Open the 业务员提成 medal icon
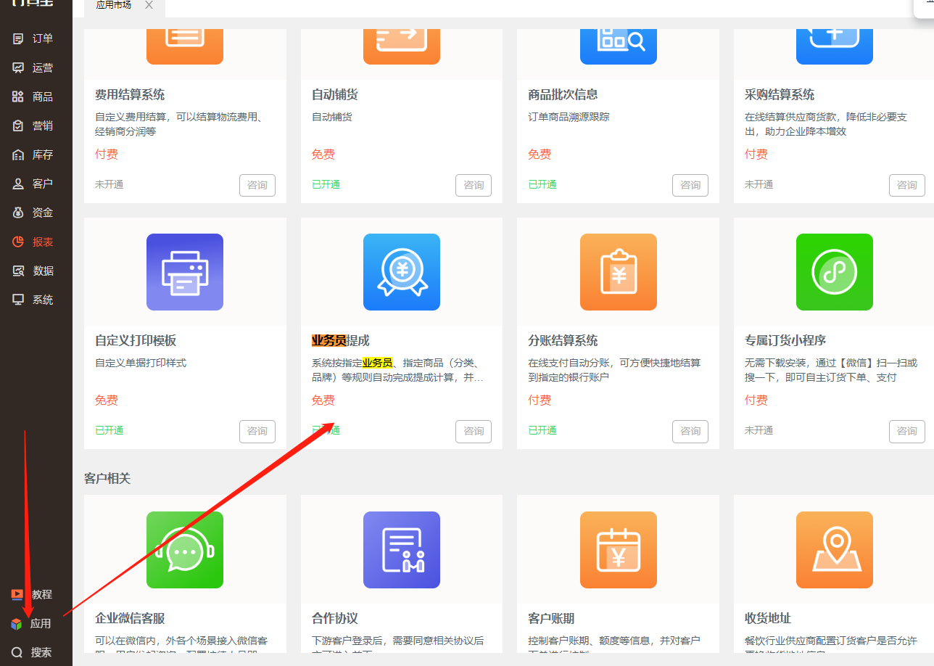The height and width of the screenshot is (666, 934). [402, 272]
